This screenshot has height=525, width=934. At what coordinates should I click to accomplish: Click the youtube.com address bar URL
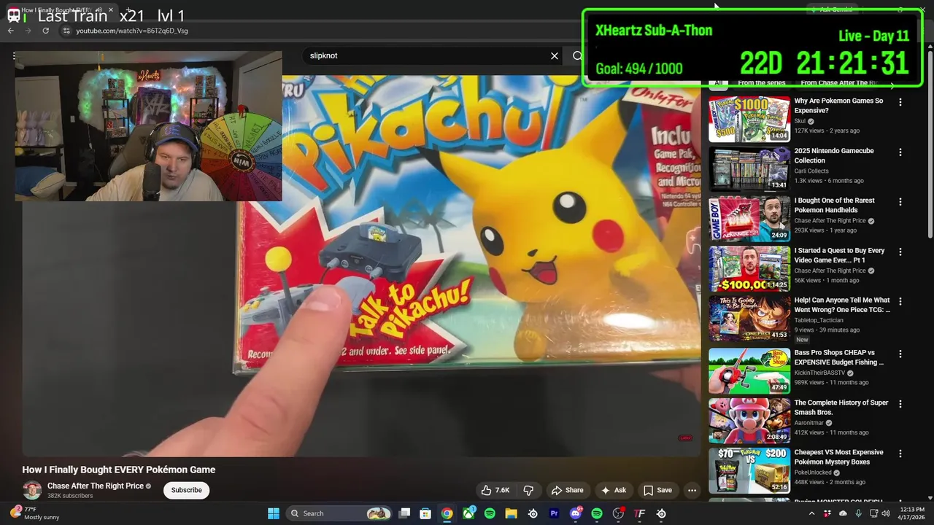132,31
